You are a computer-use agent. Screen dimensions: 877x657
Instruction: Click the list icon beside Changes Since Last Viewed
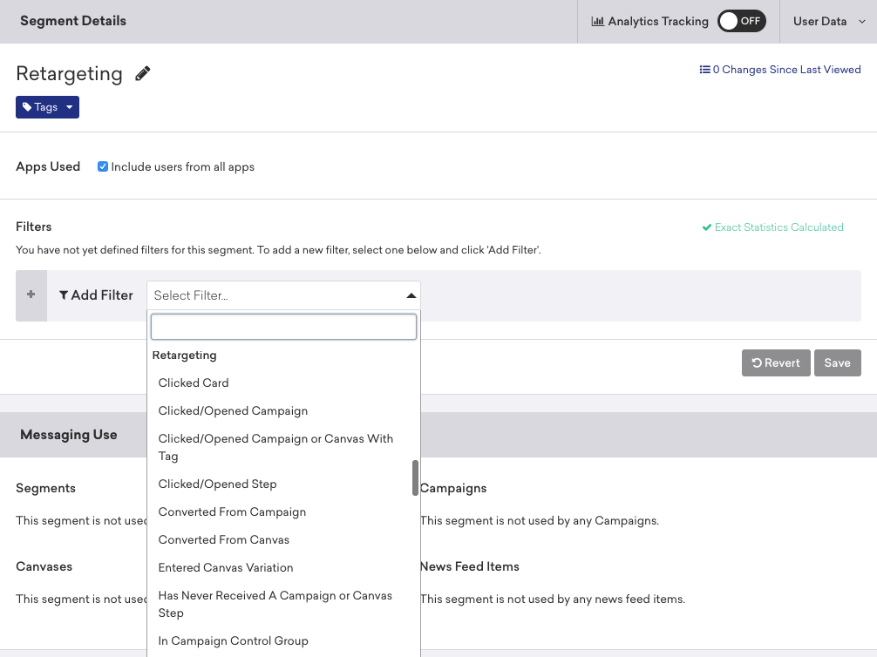[x=704, y=70]
